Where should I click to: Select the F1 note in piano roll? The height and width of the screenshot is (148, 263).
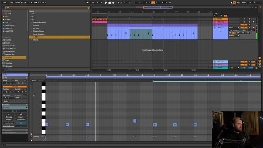coord(134,121)
